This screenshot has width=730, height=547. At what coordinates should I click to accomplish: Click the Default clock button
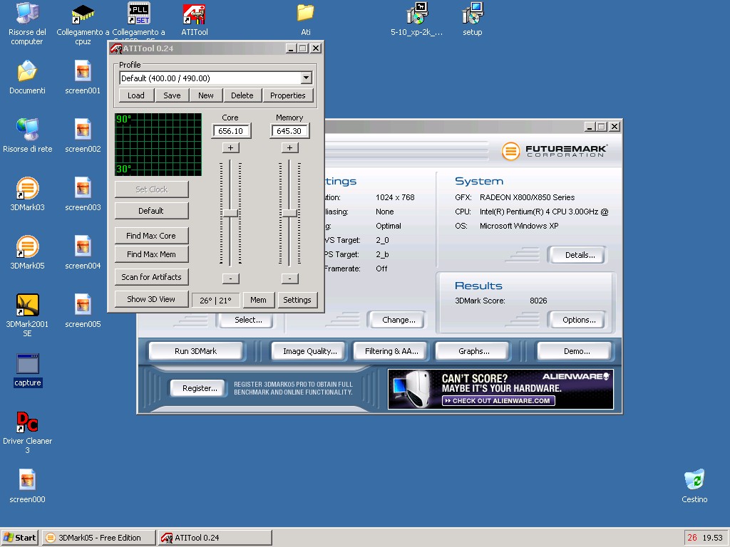click(x=151, y=211)
